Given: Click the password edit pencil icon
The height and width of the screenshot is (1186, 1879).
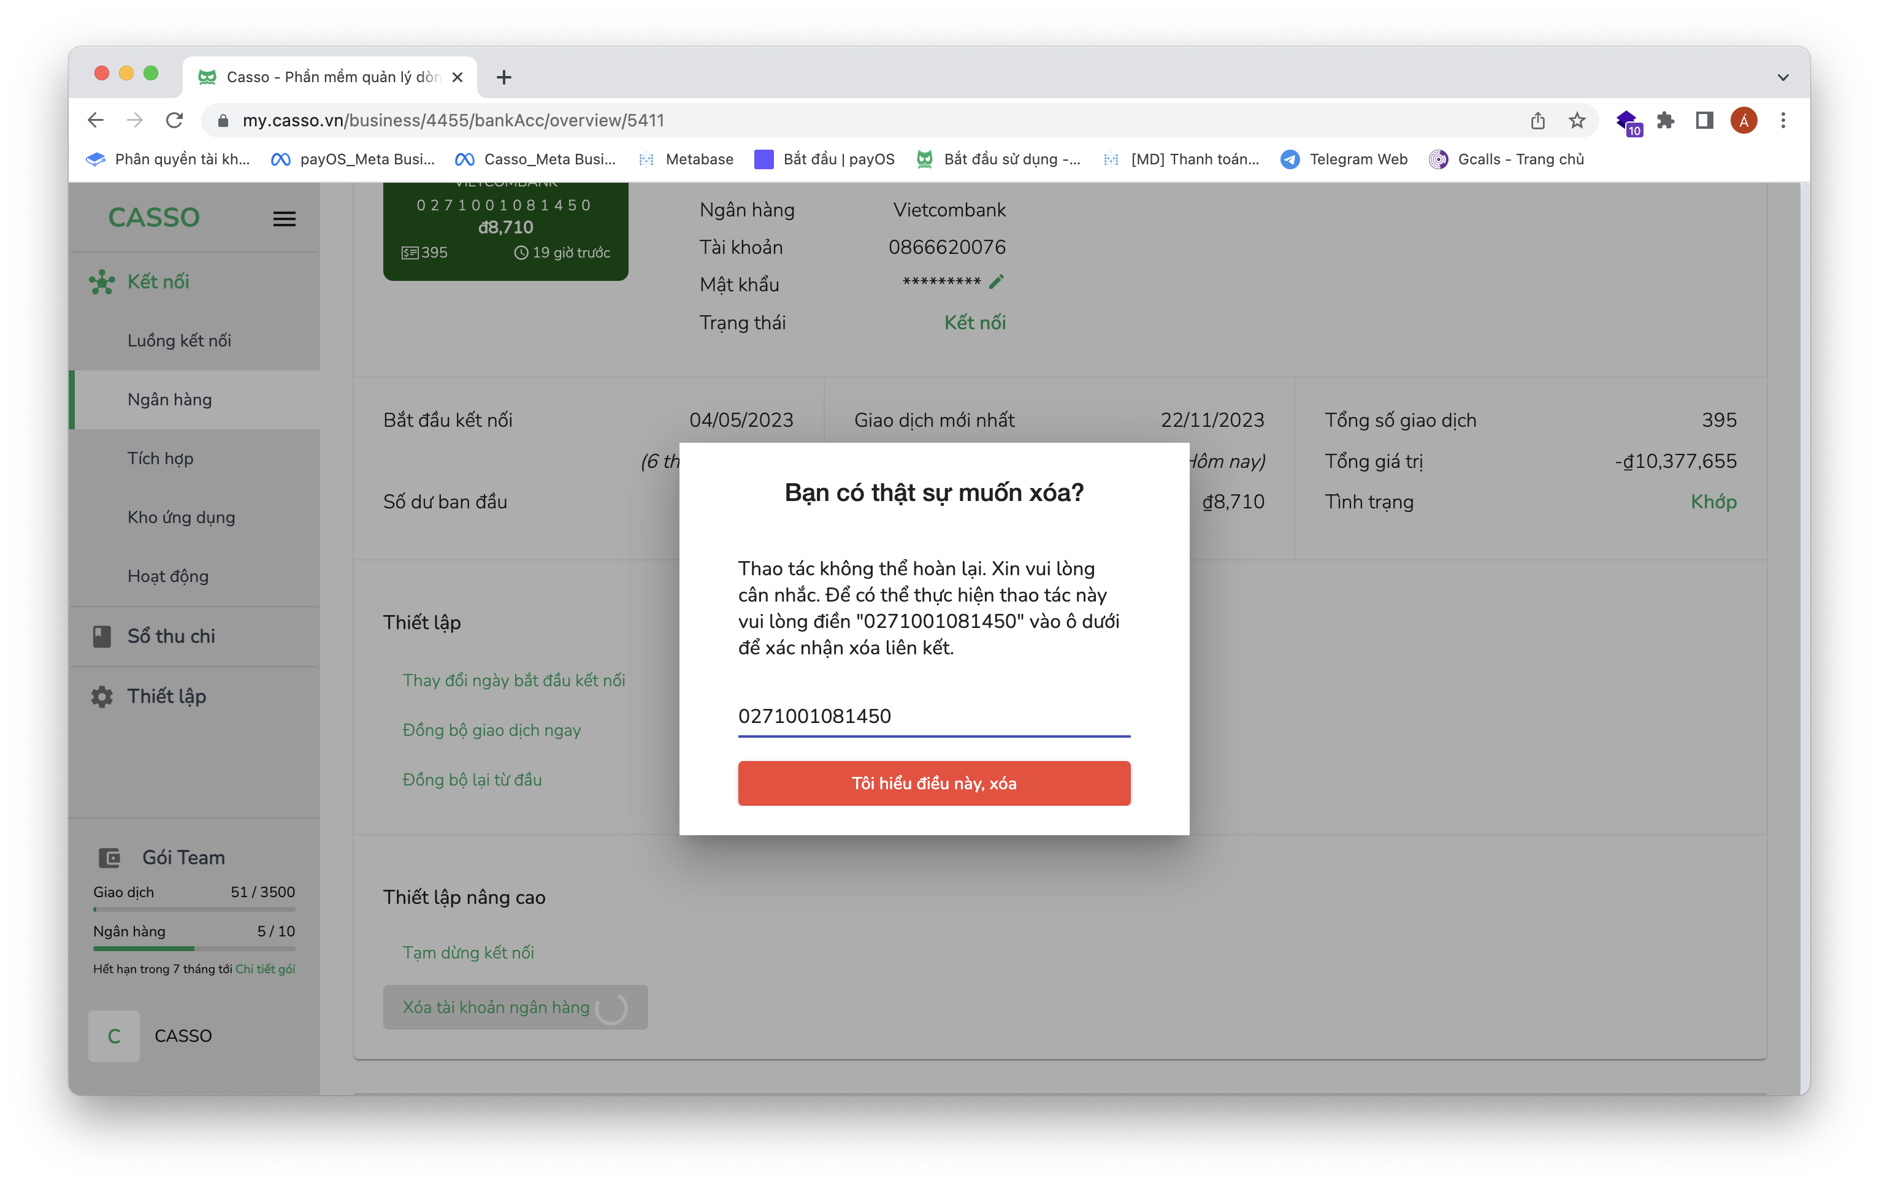Looking at the screenshot, I should click(996, 281).
